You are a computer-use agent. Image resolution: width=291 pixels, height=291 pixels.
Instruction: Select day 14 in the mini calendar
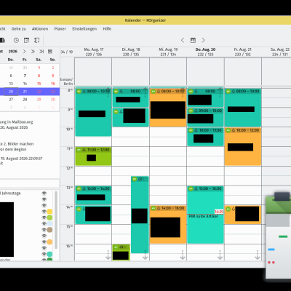25,84
